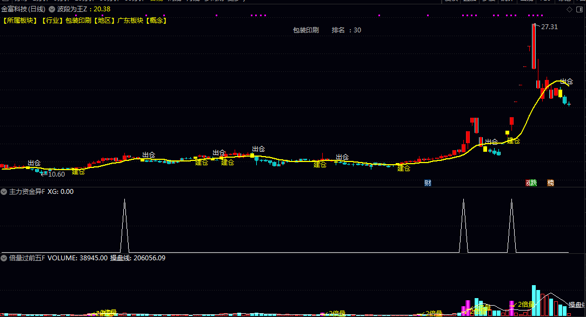This screenshot has height=317, width=586.
Task: Click the 27.31 high price label
Action: click(549, 27)
